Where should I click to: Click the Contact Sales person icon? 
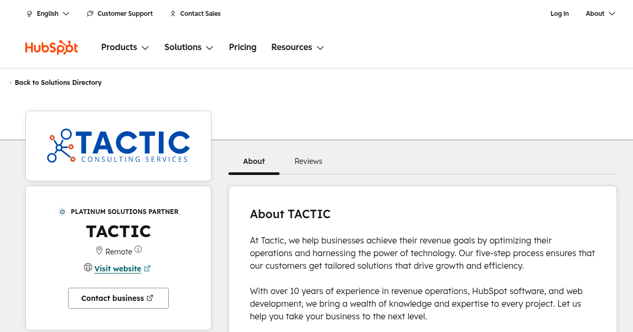(x=173, y=14)
